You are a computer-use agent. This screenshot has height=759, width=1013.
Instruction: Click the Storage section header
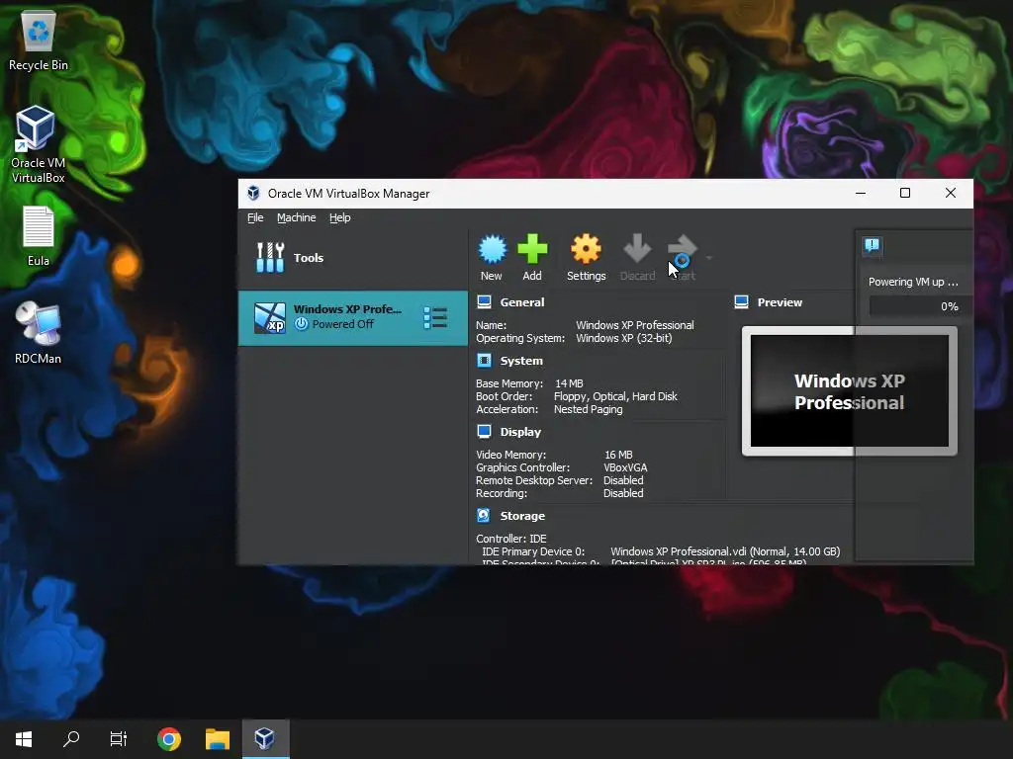pos(522,516)
